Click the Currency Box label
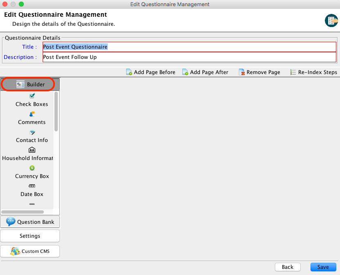This screenshot has width=340, height=275. pos(32,176)
